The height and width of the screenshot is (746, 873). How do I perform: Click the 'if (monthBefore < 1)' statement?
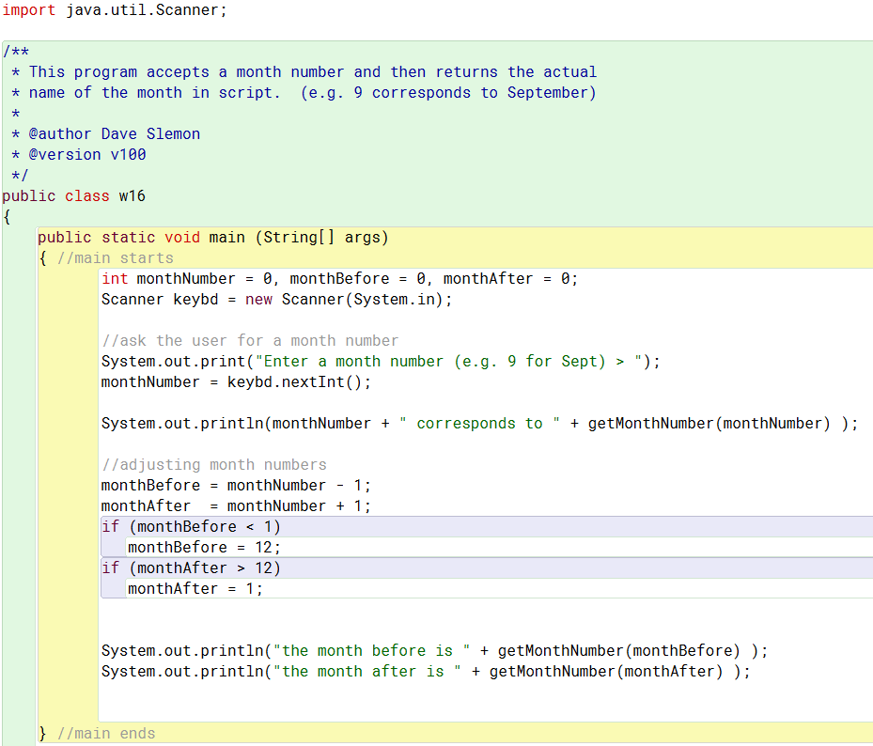click(x=191, y=527)
